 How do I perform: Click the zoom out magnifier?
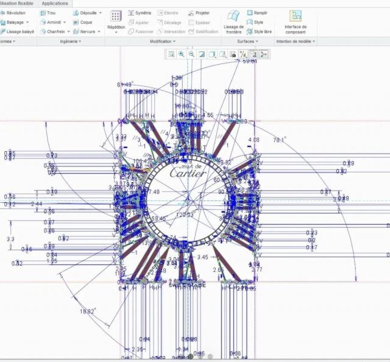[x=191, y=54]
